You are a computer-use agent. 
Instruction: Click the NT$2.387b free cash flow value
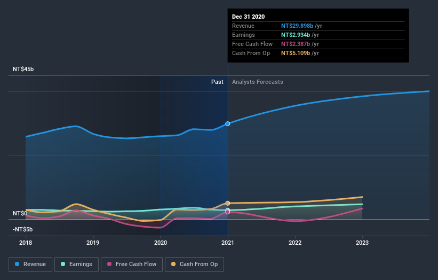296,44
